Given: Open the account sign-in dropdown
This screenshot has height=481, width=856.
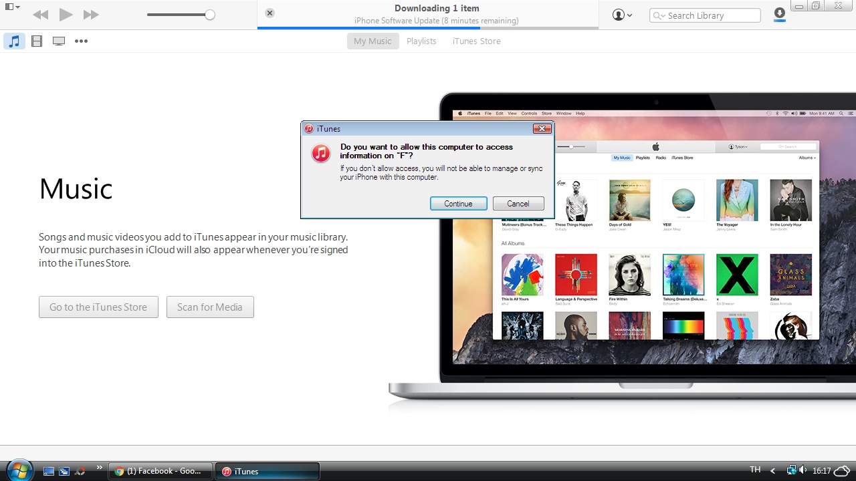Looking at the screenshot, I should (x=622, y=15).
